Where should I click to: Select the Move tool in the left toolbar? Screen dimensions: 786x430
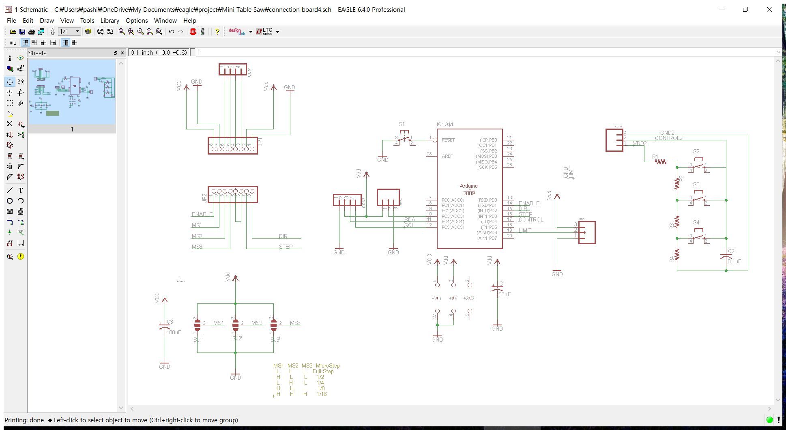pyautogui.click(x=10, y=82)
